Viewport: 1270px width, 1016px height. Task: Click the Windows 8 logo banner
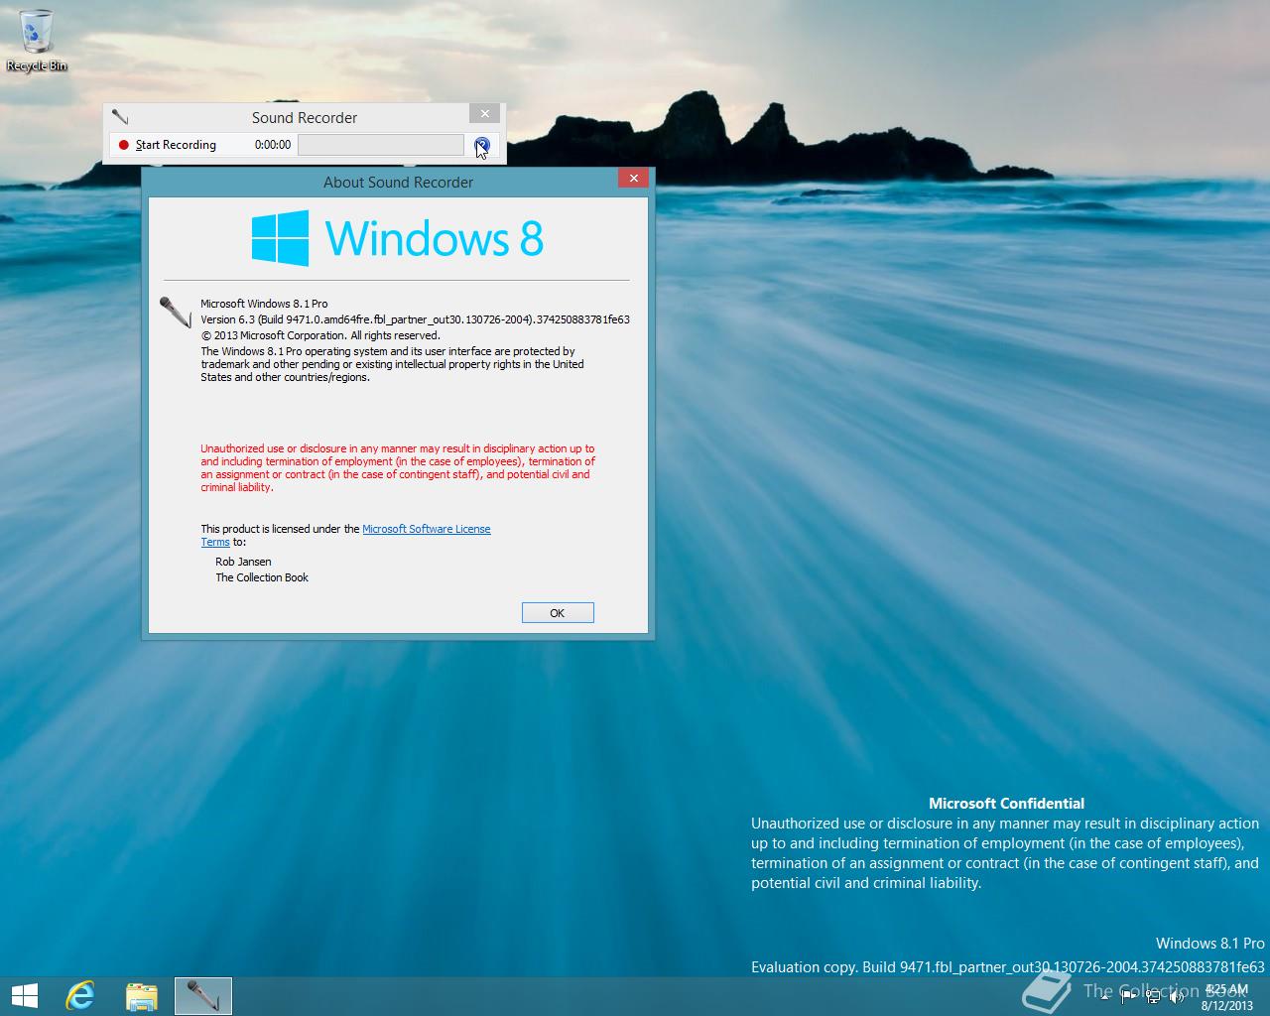(397, 238)
